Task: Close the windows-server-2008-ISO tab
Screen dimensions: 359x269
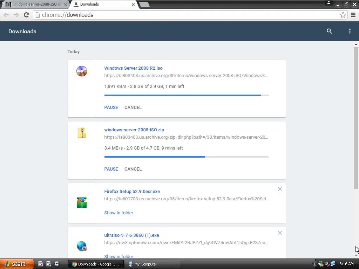Action: pos(66,4)
